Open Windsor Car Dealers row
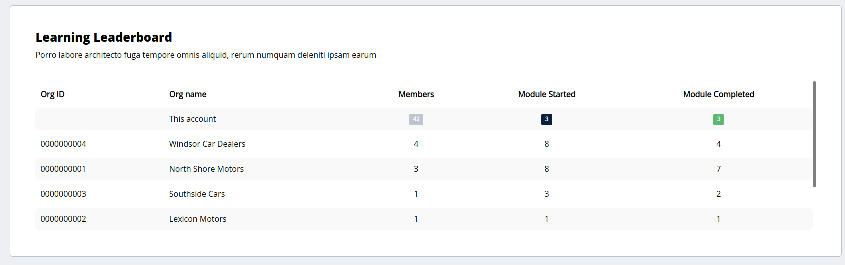This screenshot has height=265, width=845. coord(424,144)
